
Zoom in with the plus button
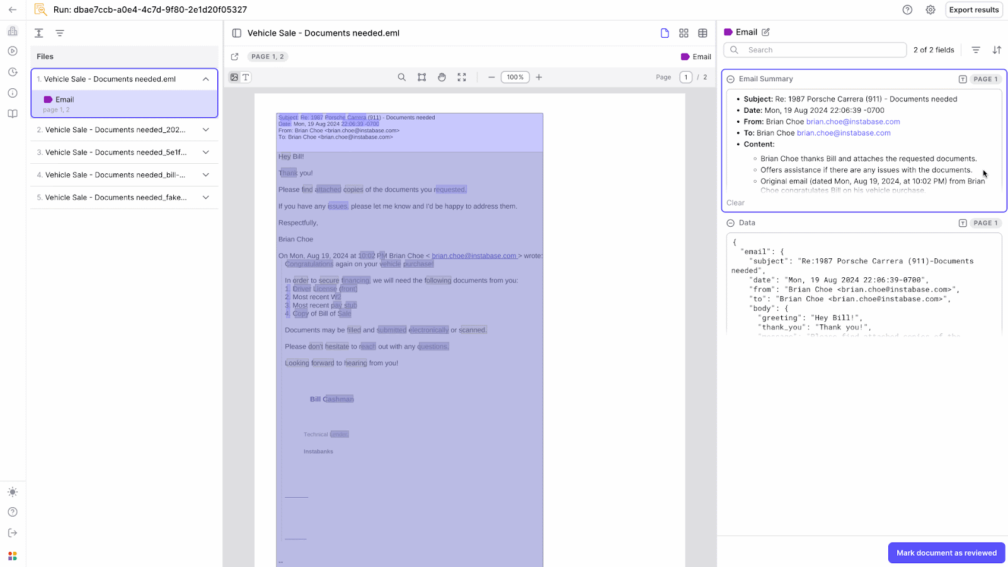[x=539, y=77]
